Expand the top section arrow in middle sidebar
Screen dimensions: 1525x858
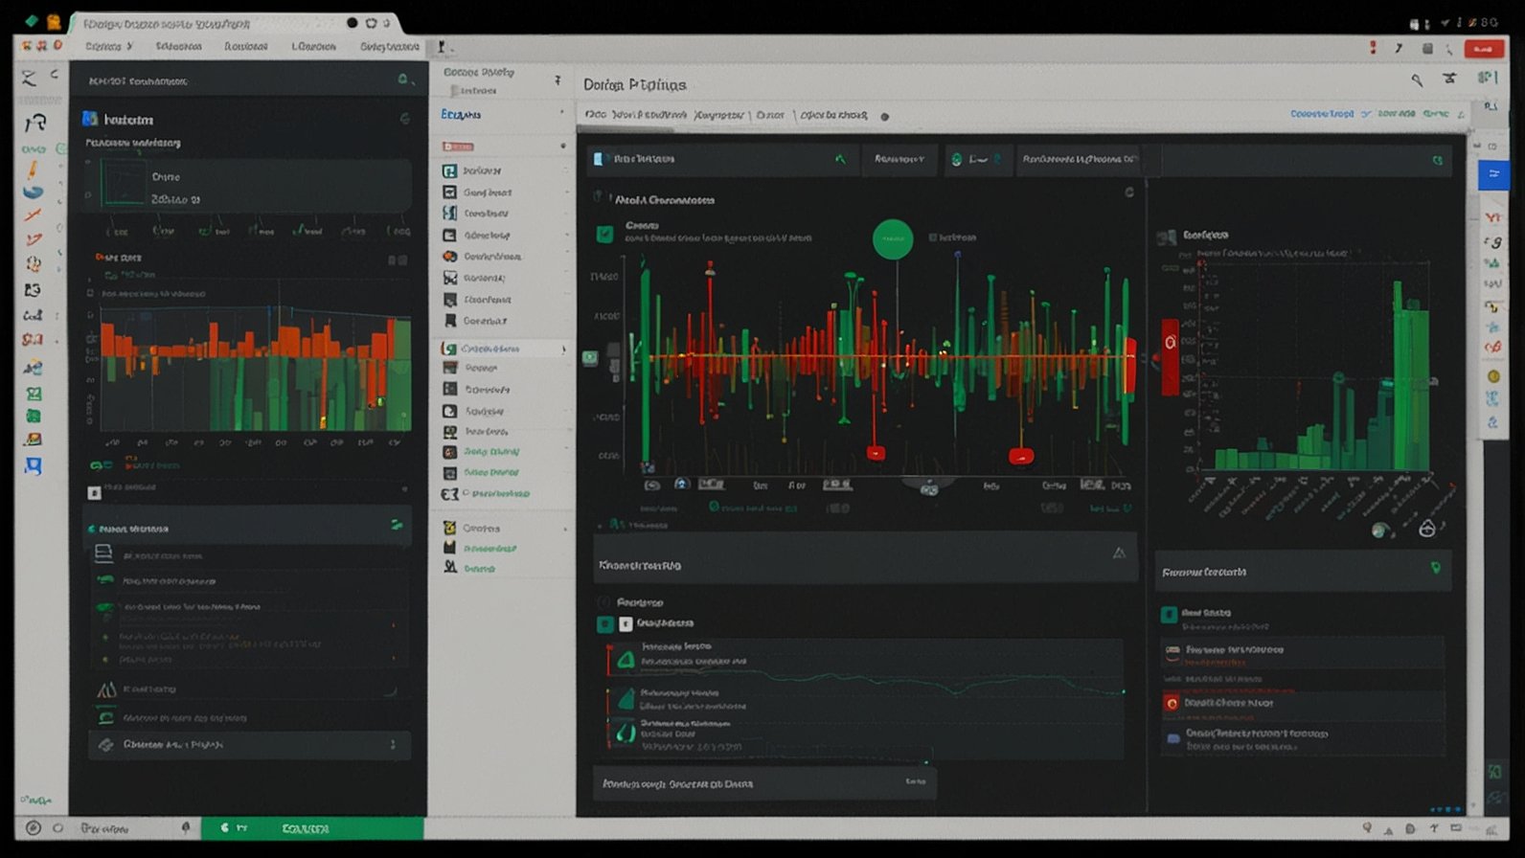point(558,80)
